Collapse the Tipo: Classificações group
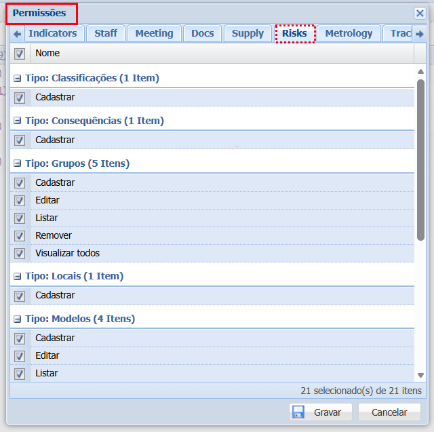The height and width of the screenshot is (432, 434). [18, 79]
